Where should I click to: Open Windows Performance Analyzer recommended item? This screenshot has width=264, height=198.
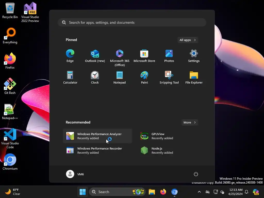pyautogui.click(x=97, y=136)
